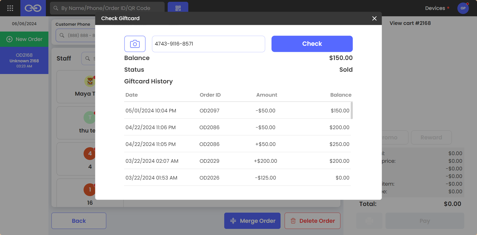
Task: Click the Promo button
Action: [395, 138]
